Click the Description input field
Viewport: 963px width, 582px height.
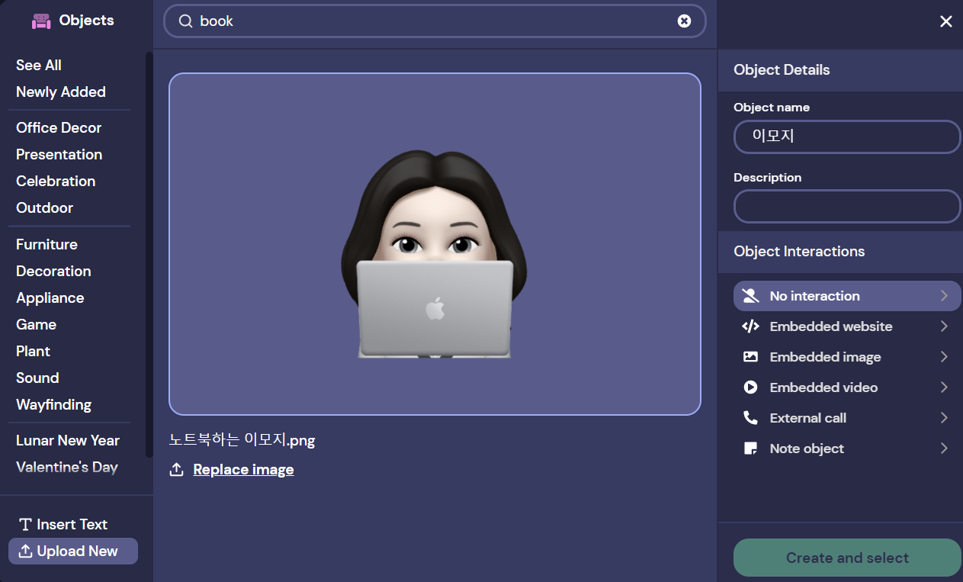pos(847,207)
